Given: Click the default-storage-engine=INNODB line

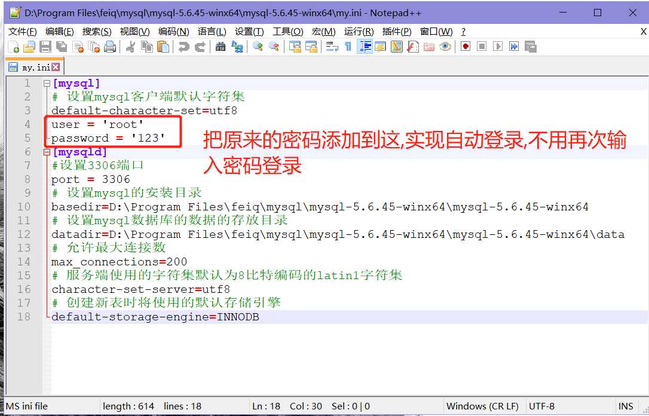Looking at the screenshot, I should click(155, 317).
